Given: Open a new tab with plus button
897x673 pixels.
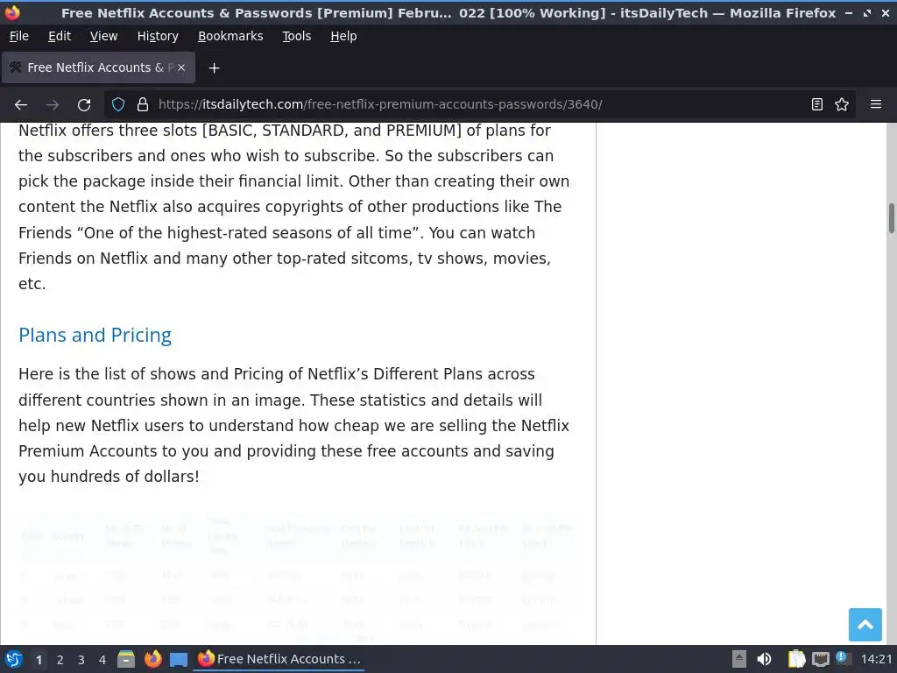Looking at the screenshot, I should coord(214,68).
